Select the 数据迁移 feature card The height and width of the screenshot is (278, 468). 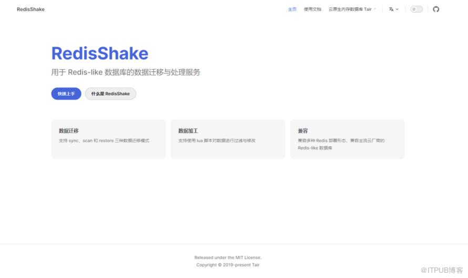[x=108, y=139]
